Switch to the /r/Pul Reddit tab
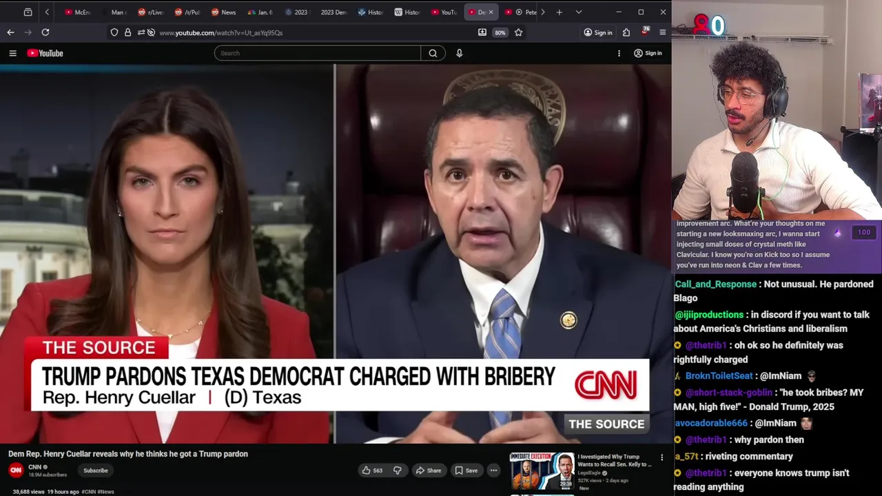882x496 pixels. pos(187,12)
